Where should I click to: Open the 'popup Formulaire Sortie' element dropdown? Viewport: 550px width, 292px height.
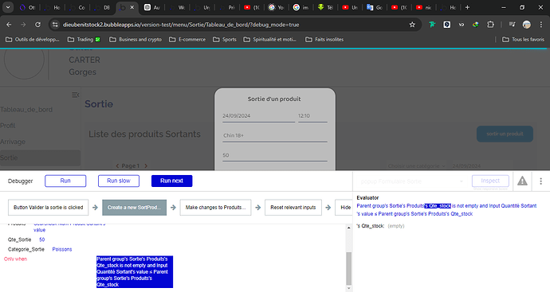(412, 181)
